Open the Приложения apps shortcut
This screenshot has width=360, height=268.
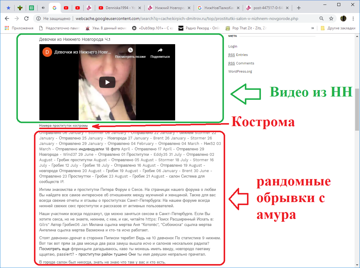click(19, 28)
